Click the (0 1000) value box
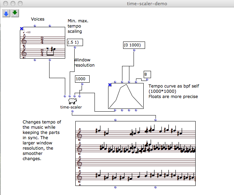The width and height of the screenshot is (234, 195). tap(134, 45)
